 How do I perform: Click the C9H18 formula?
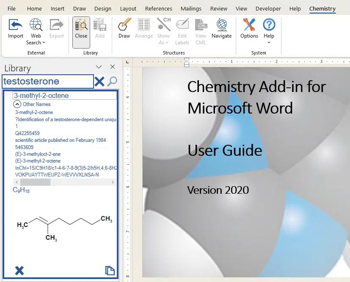pos(21,190)
